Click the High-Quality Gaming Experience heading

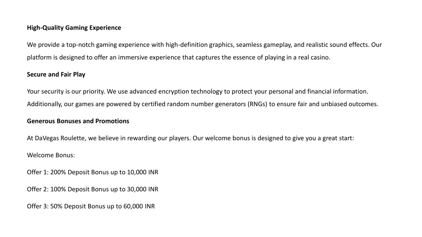click(74, 28)
